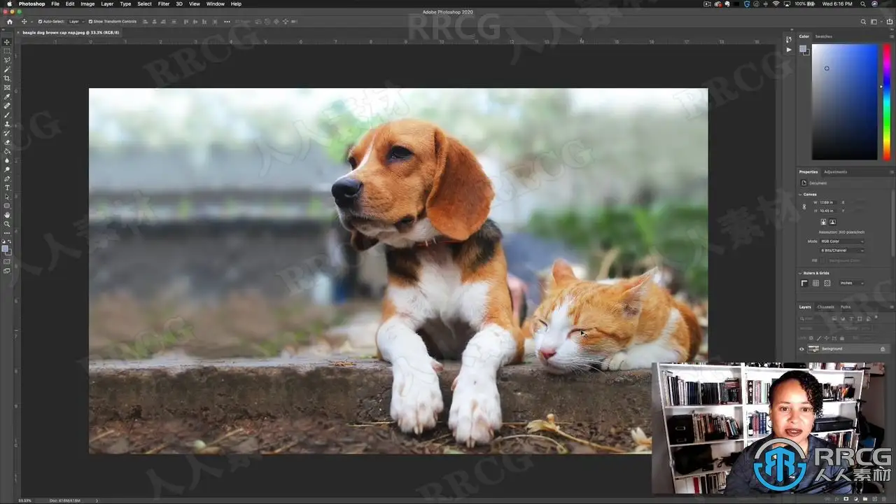
Task: Select the Blur tool
Action: pos(7,160)
